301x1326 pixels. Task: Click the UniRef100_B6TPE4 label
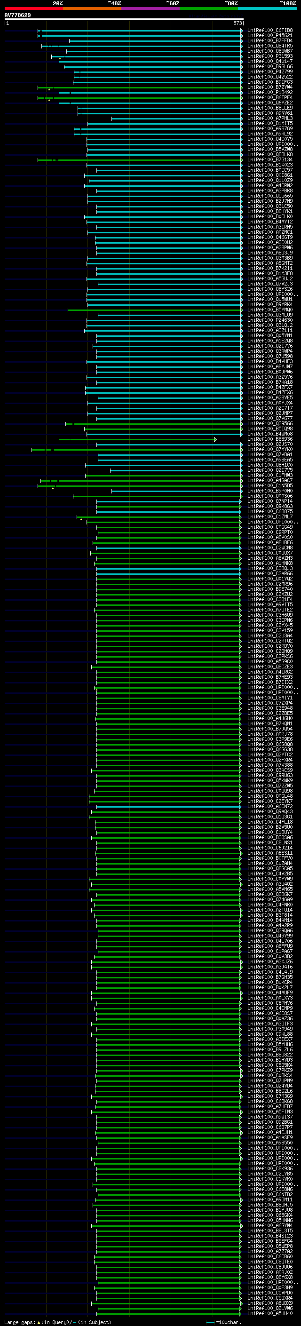coord(269,98)
